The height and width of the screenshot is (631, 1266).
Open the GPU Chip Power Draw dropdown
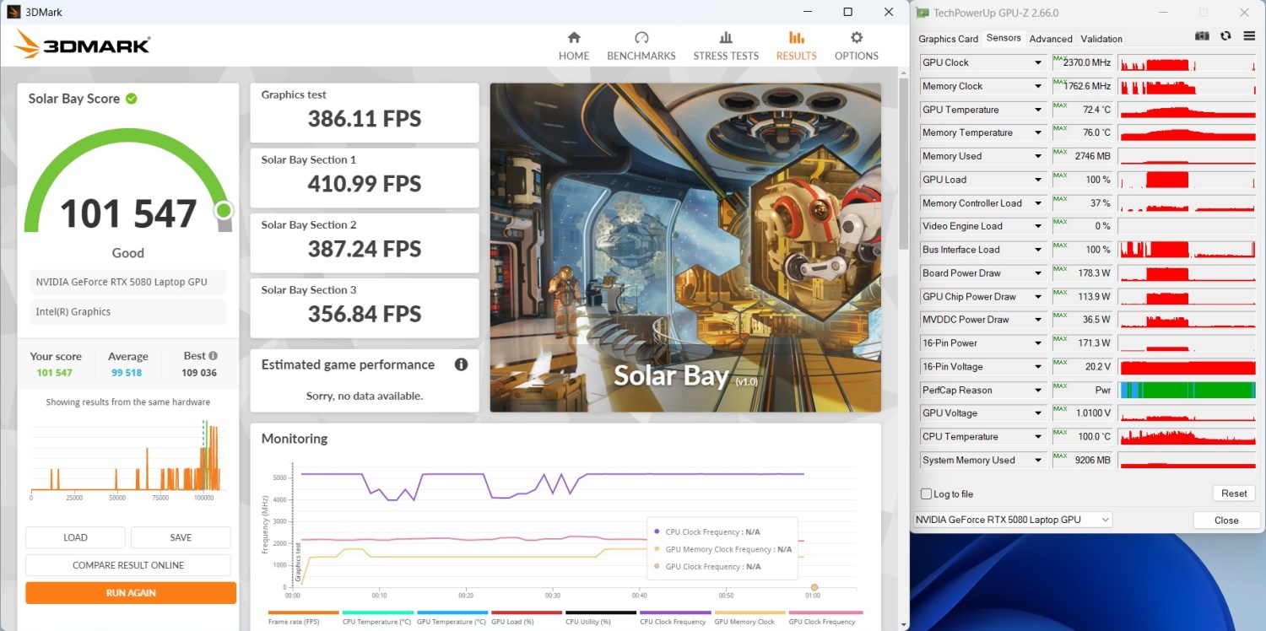click(1038, 297)
